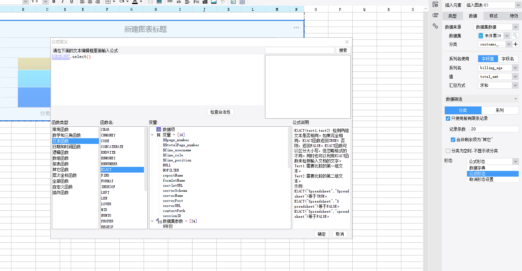The width and height of the screenshot is (522, 271).
Task: Open the font color dropdown arrow
Action: click(141, 2)
